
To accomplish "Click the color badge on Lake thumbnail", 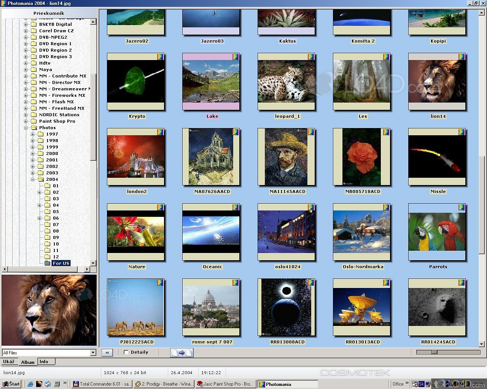I will point(236,57).
